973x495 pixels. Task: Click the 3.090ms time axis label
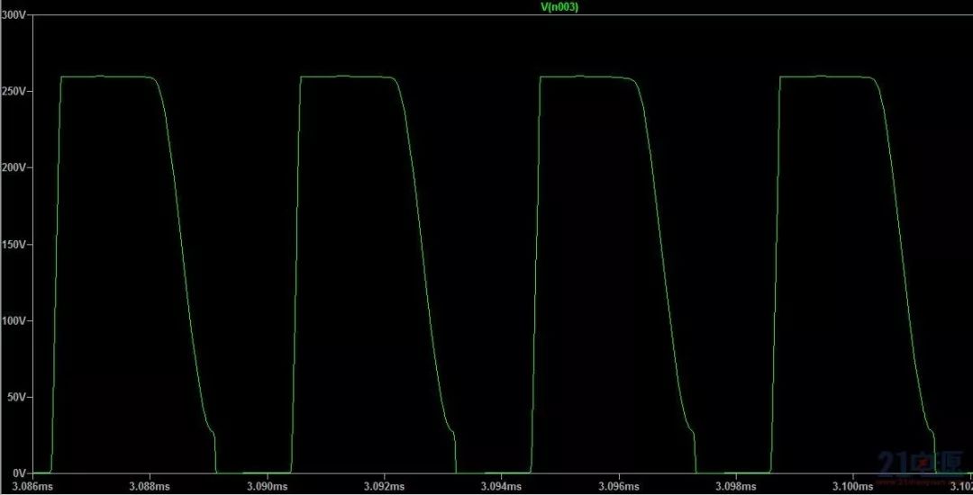267,486
